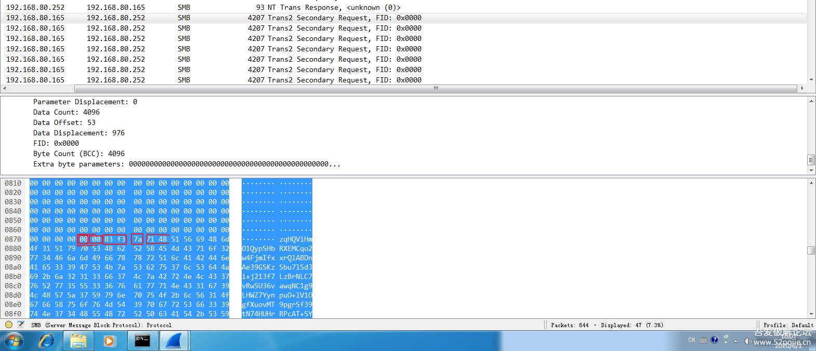Click the hex pane vertical scrollbar thumb

(811, 250)
